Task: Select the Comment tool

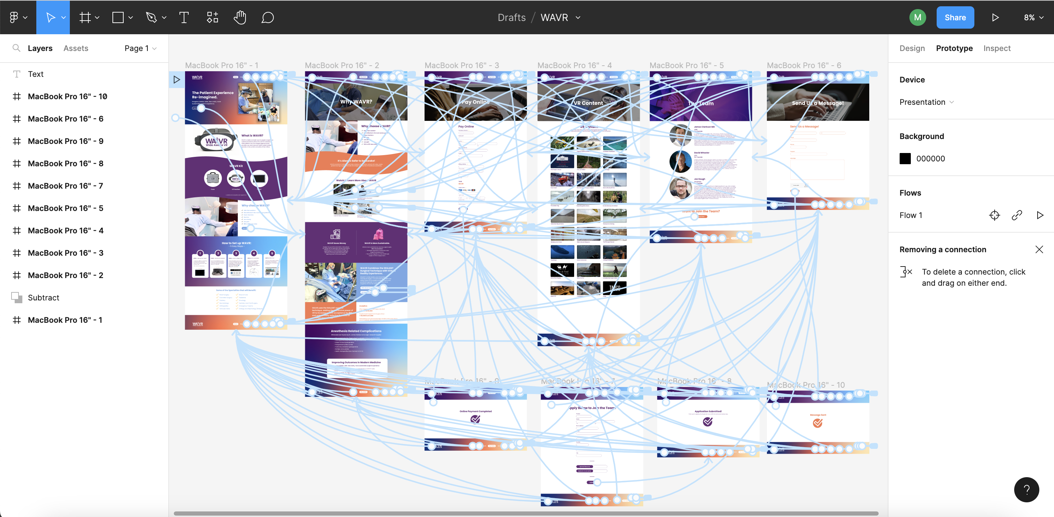Action: tap(268, 17)
